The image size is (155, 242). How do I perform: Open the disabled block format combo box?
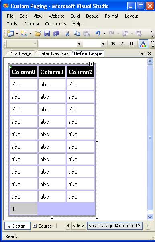pyautogui.click(x=22, y=44)
